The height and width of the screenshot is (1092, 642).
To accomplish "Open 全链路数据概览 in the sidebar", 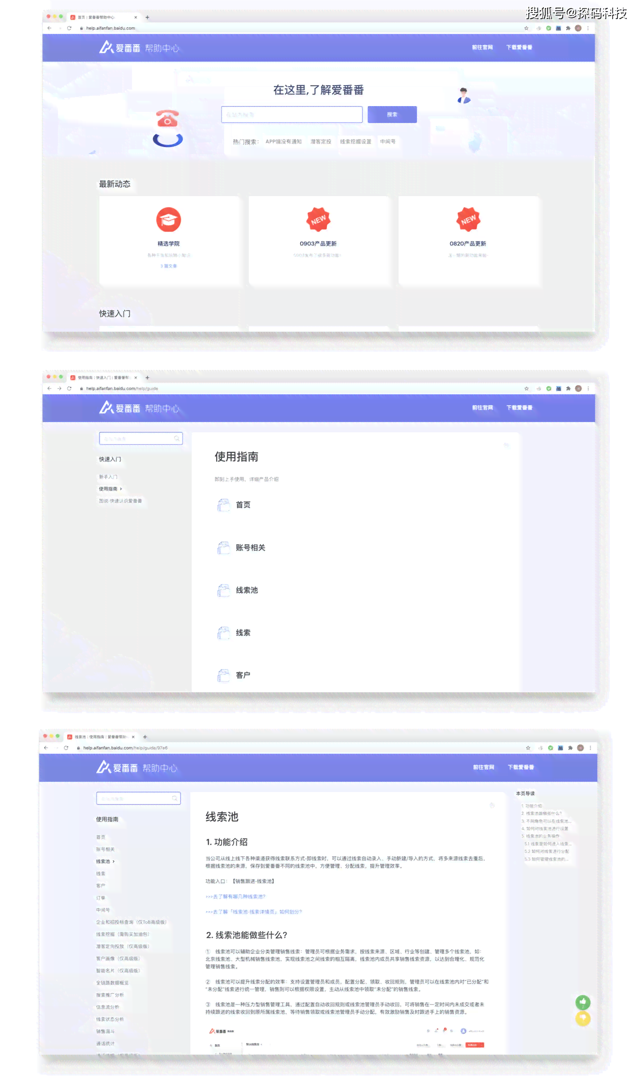I will [x=112, y=983].
